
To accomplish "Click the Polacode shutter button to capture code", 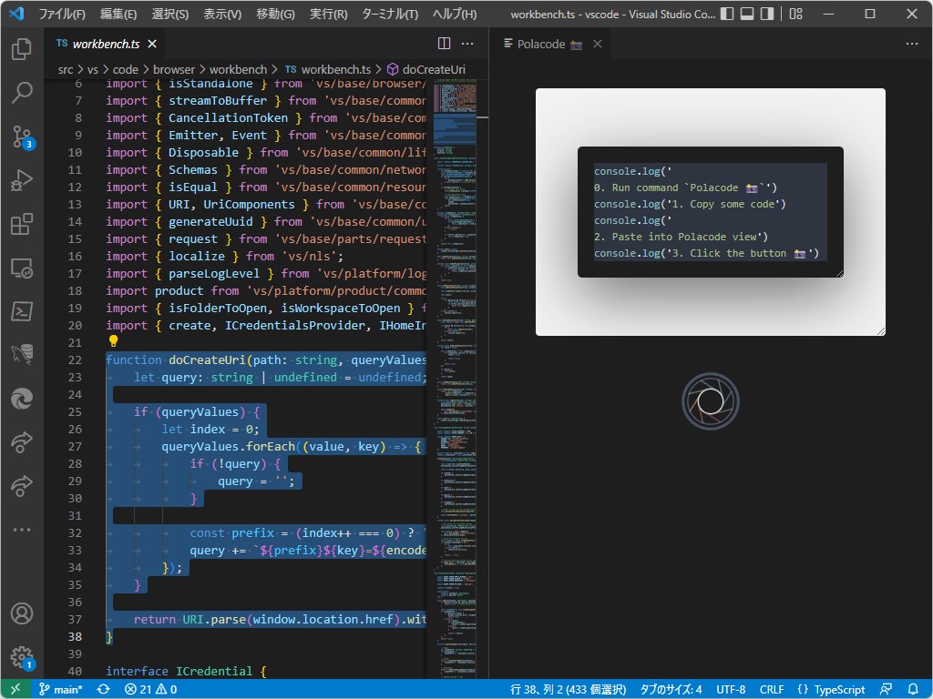I will (x=710, y=400).
